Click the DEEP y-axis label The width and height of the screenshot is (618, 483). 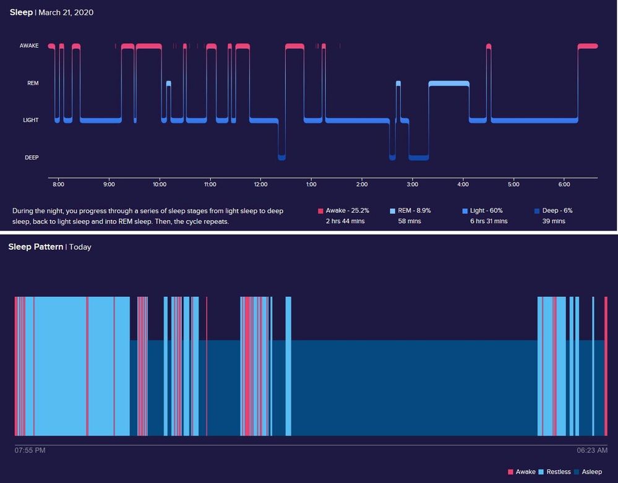pyautogui.click(x=32, y=158)
